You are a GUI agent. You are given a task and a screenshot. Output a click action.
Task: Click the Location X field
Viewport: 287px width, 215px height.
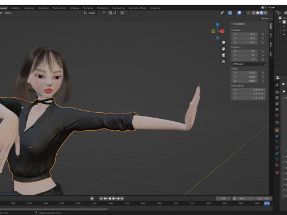pyautogui.click(x=245, y=34)
